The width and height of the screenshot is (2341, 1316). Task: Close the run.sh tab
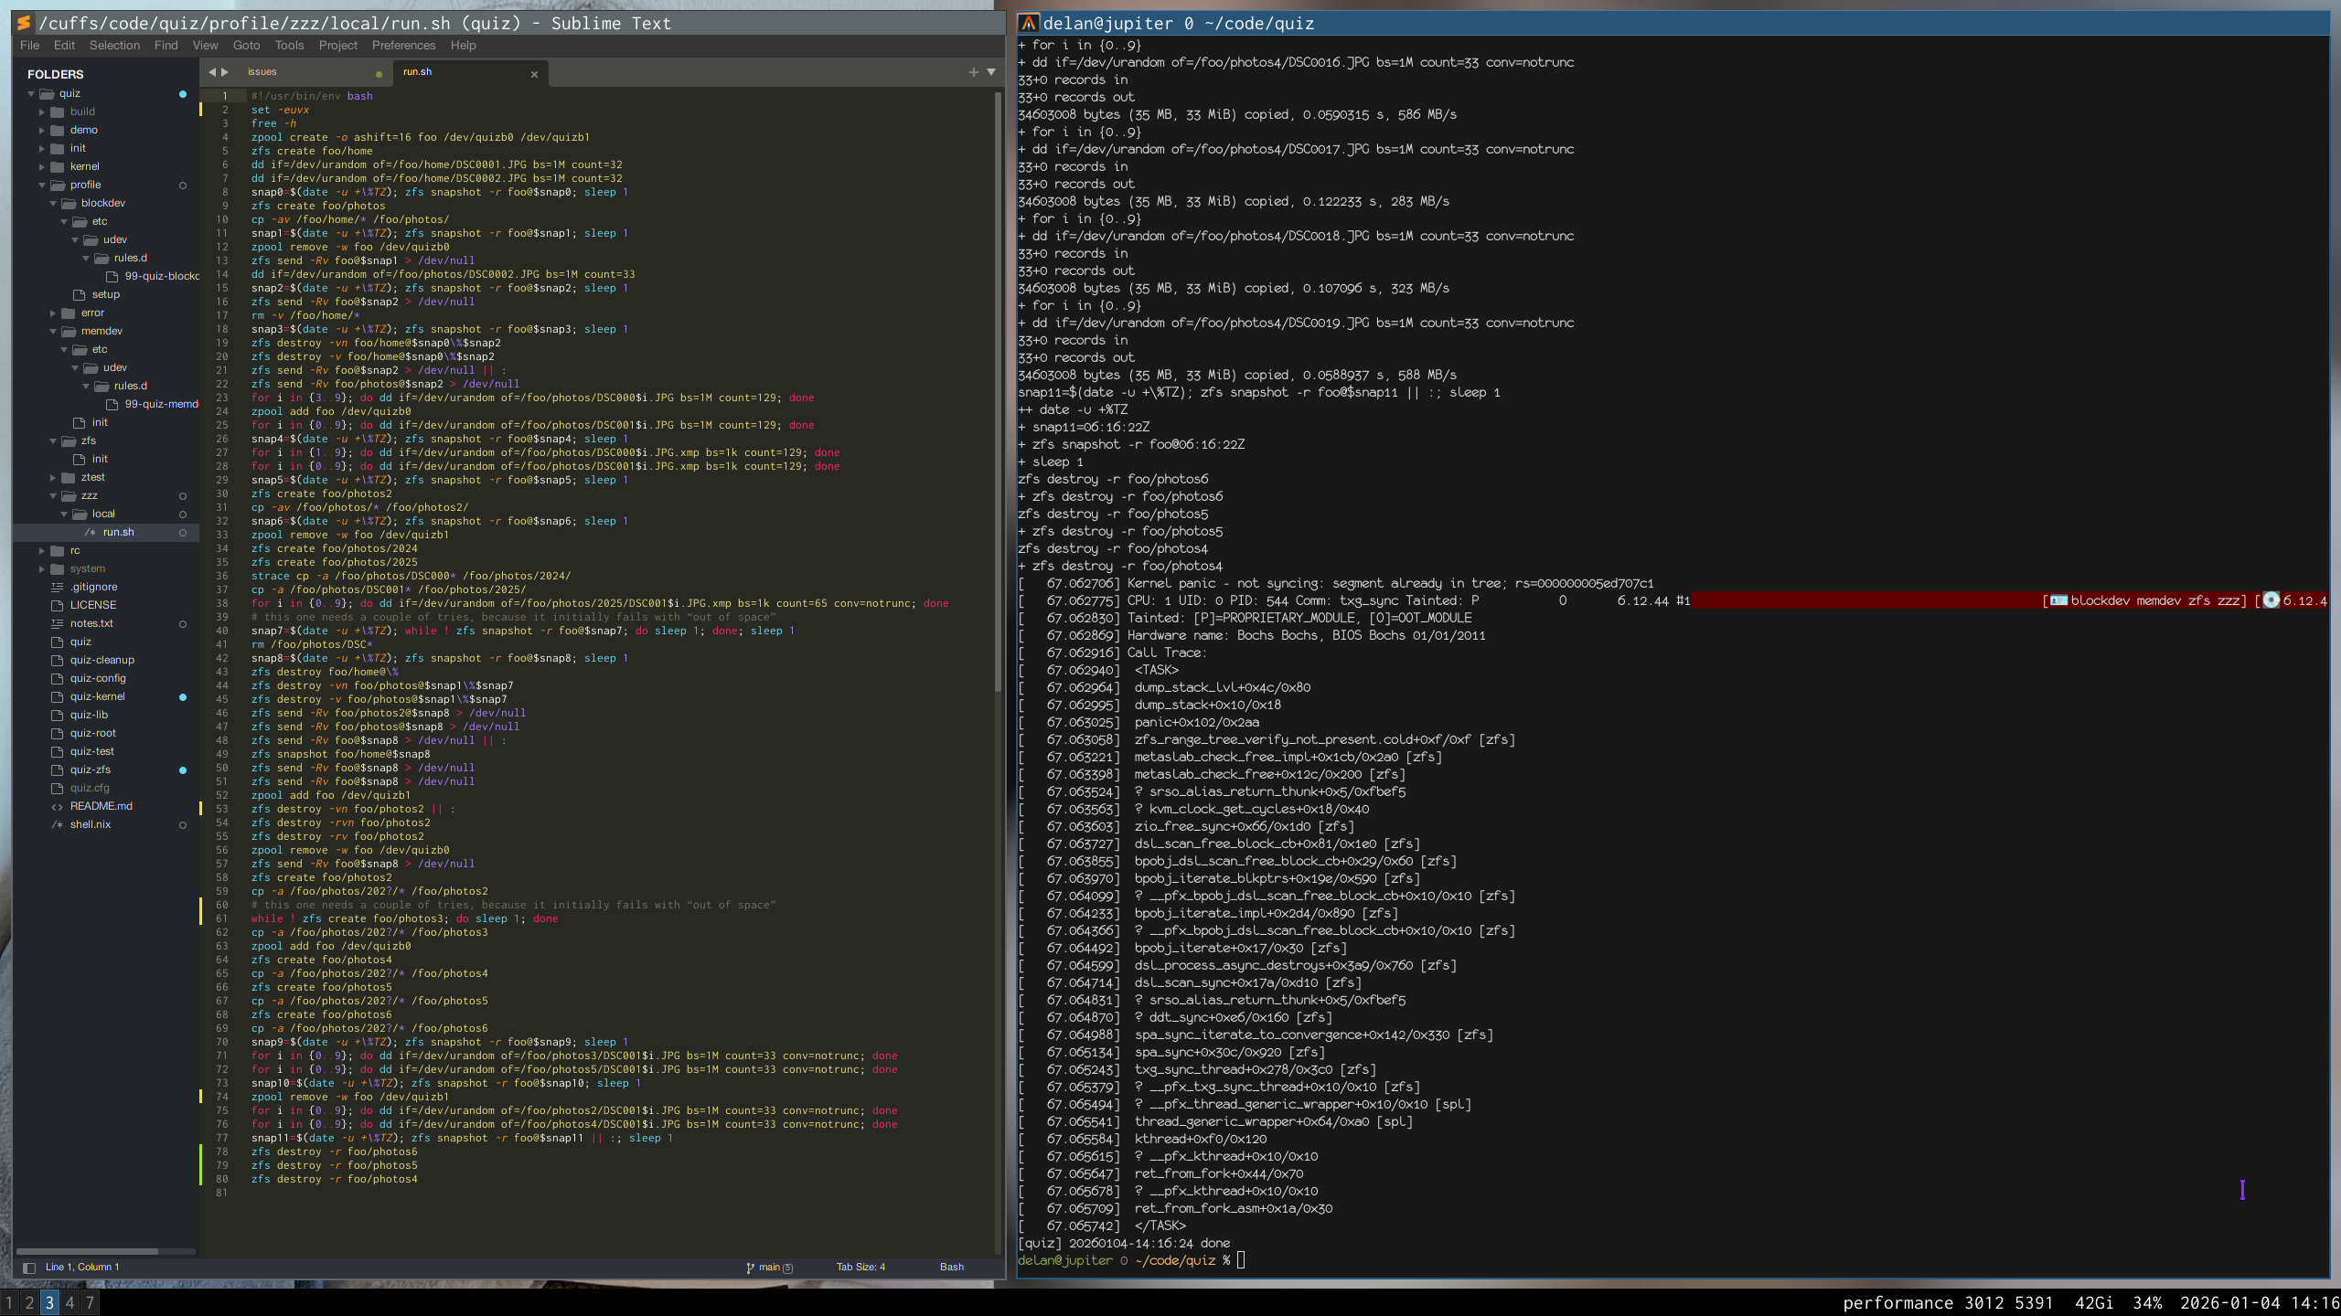tap(534, 74)
